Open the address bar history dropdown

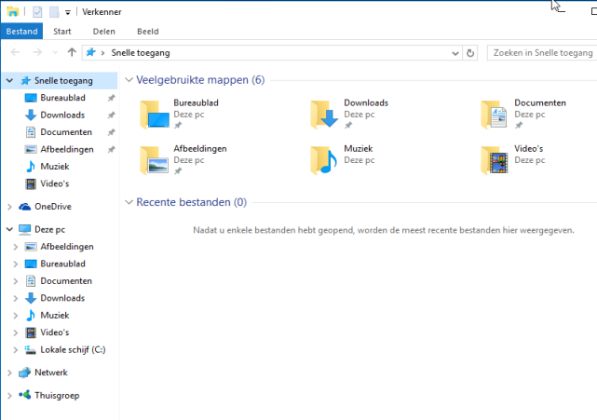point(455,53)
